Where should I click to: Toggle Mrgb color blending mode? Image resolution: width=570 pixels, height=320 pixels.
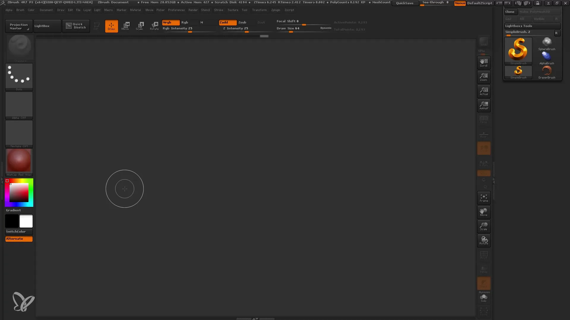coord(170,22)
